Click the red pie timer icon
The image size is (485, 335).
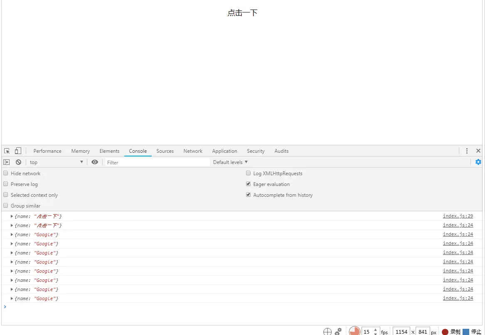pos(355,331)
